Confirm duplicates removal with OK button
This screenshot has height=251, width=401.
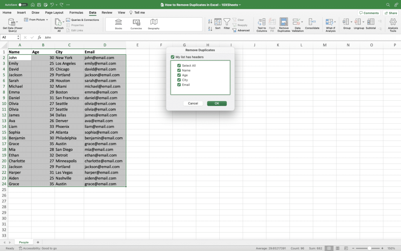(217, 103)
